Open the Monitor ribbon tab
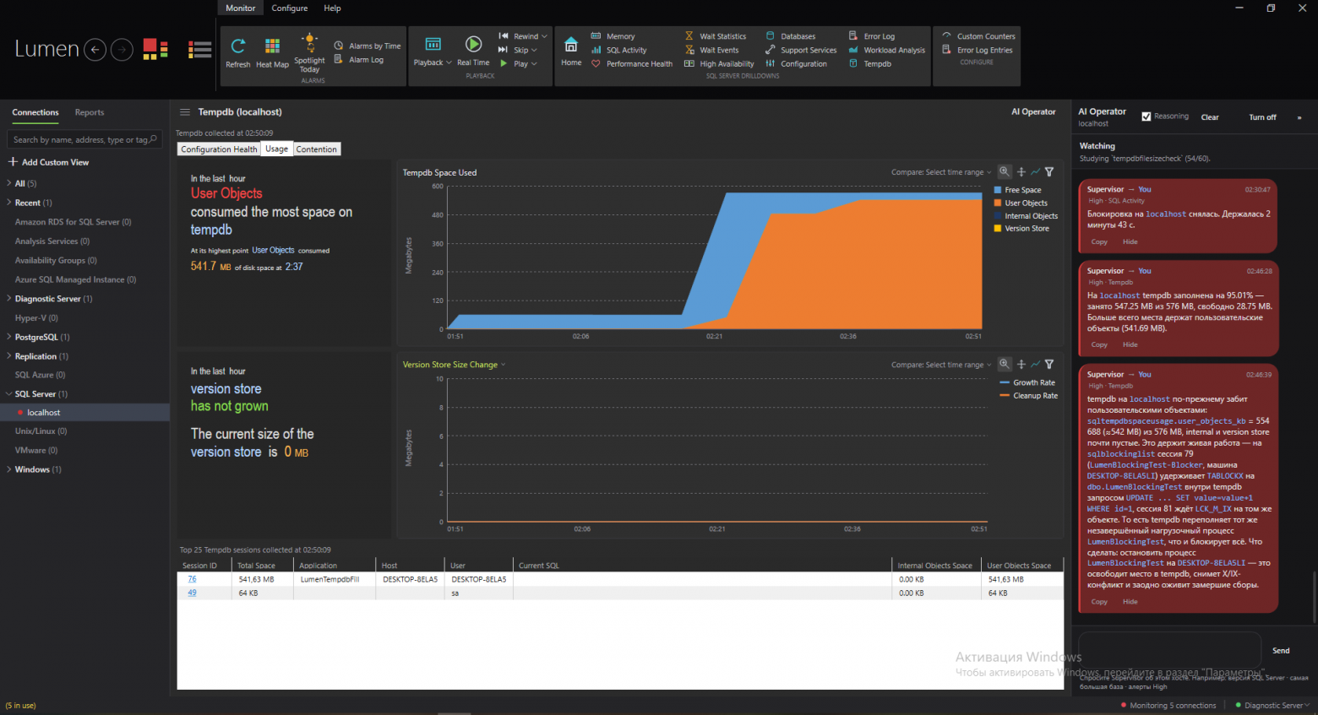The image size is (1318, 715). pyautogui.click(x=240, y=8)
